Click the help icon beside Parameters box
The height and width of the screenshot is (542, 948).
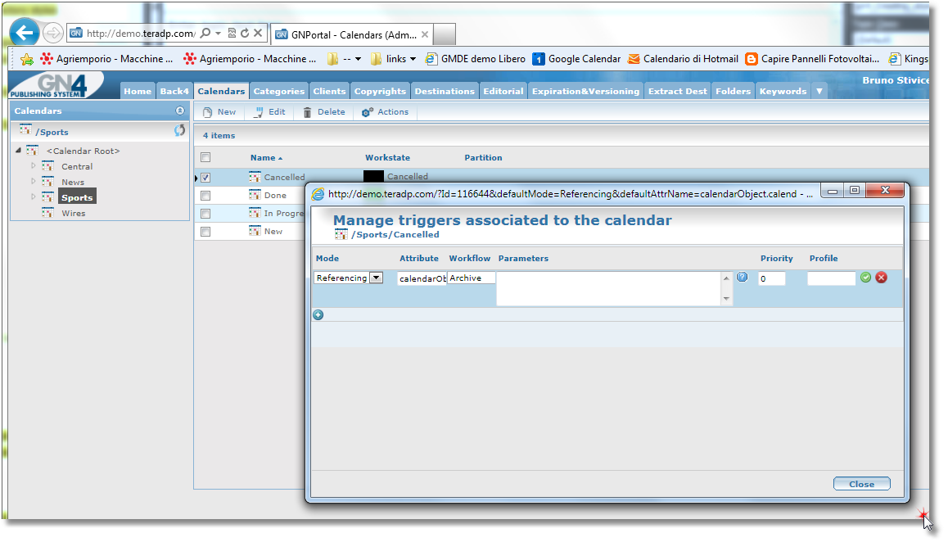pyautogui.click(x=742, y=277)
